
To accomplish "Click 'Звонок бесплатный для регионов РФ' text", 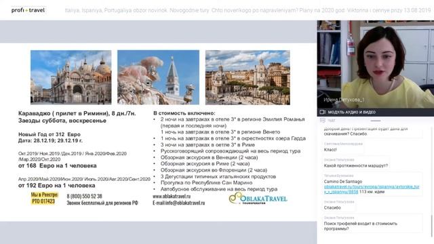I will click(102, 203).
